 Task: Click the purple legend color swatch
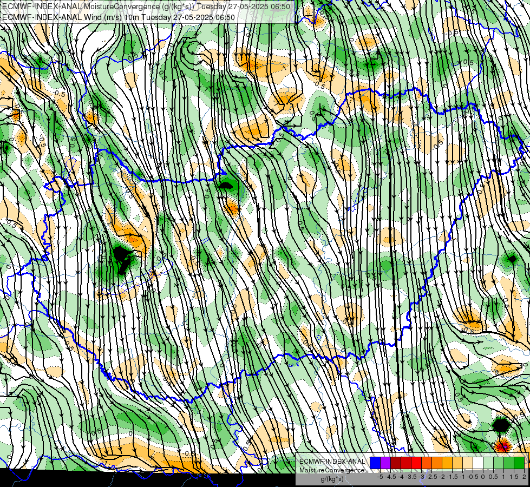[x=385, y=463]
